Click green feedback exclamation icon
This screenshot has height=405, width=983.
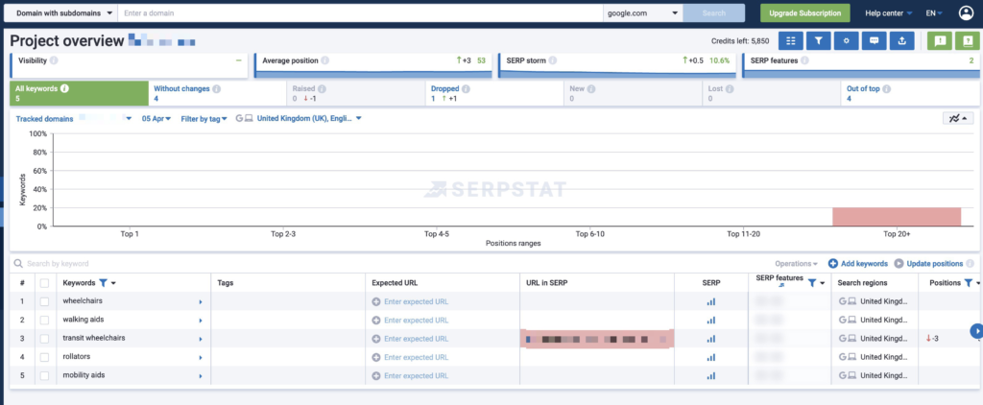point(940,40)
